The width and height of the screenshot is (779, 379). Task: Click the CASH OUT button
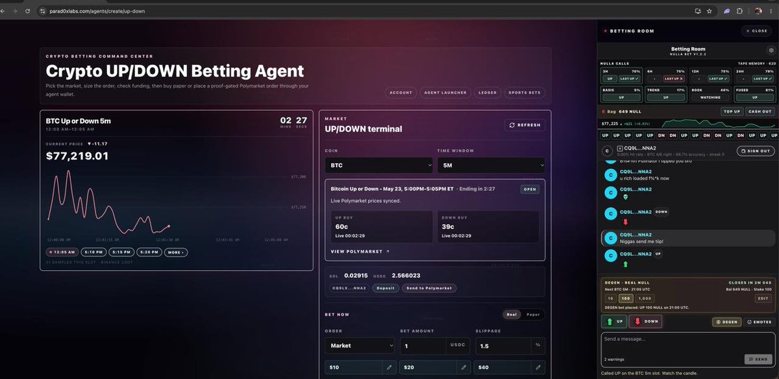tap(760, 111)
